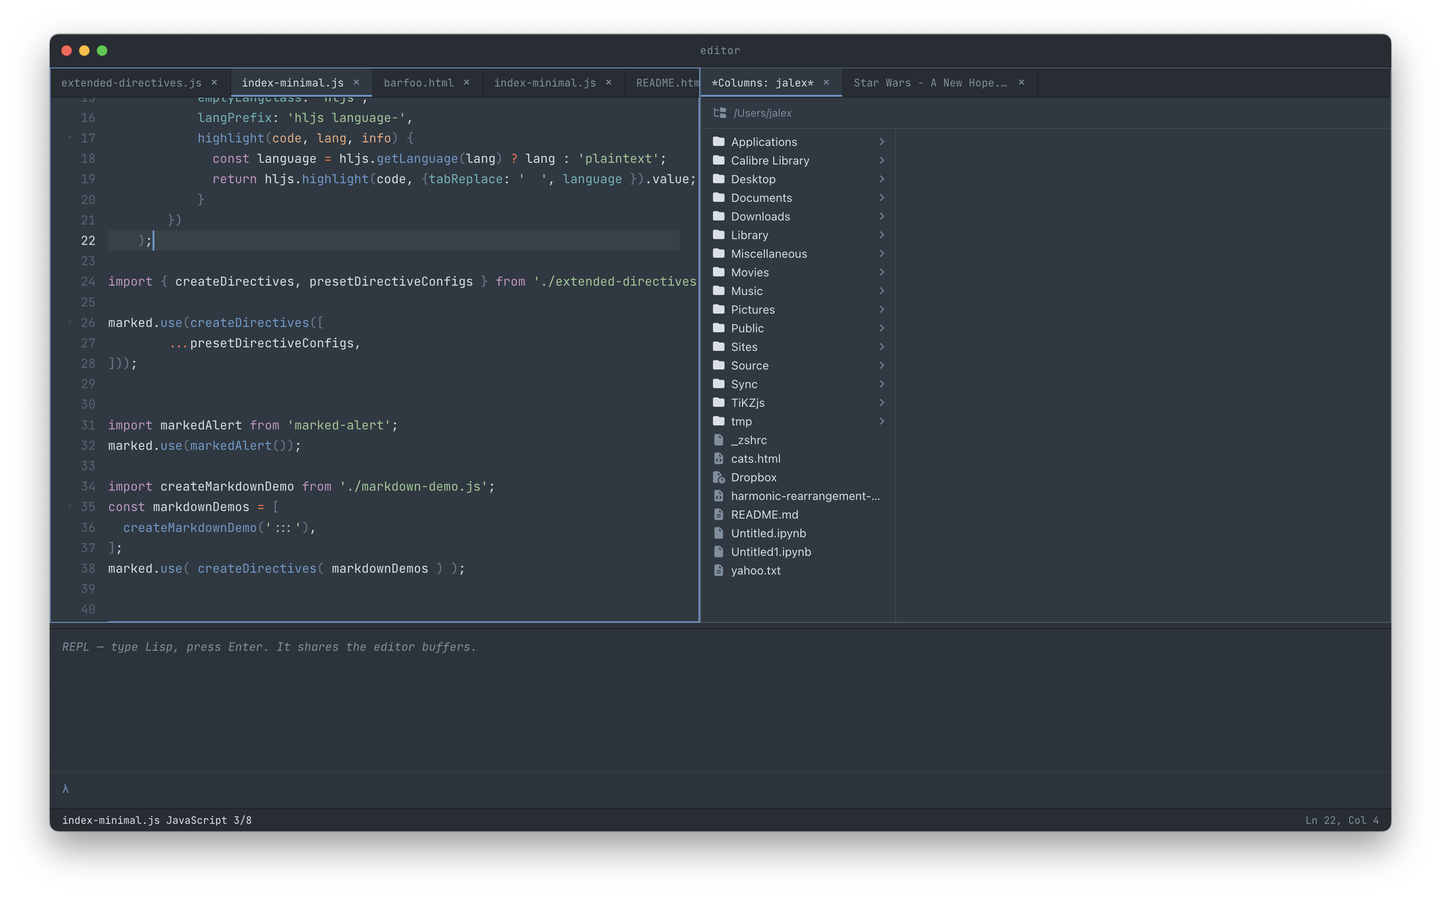1441x897 pixels.
Task: Expand the Desktop folder chevron
Action: [882, 179]
